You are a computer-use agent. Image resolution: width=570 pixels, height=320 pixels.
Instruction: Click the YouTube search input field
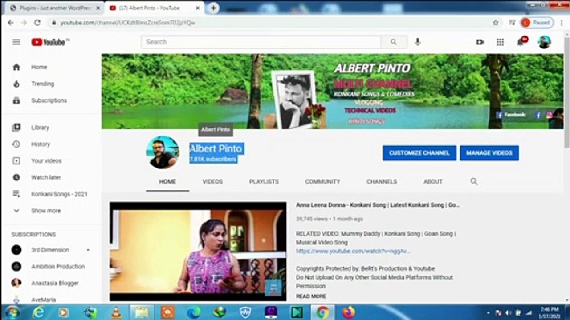point(261,42)
